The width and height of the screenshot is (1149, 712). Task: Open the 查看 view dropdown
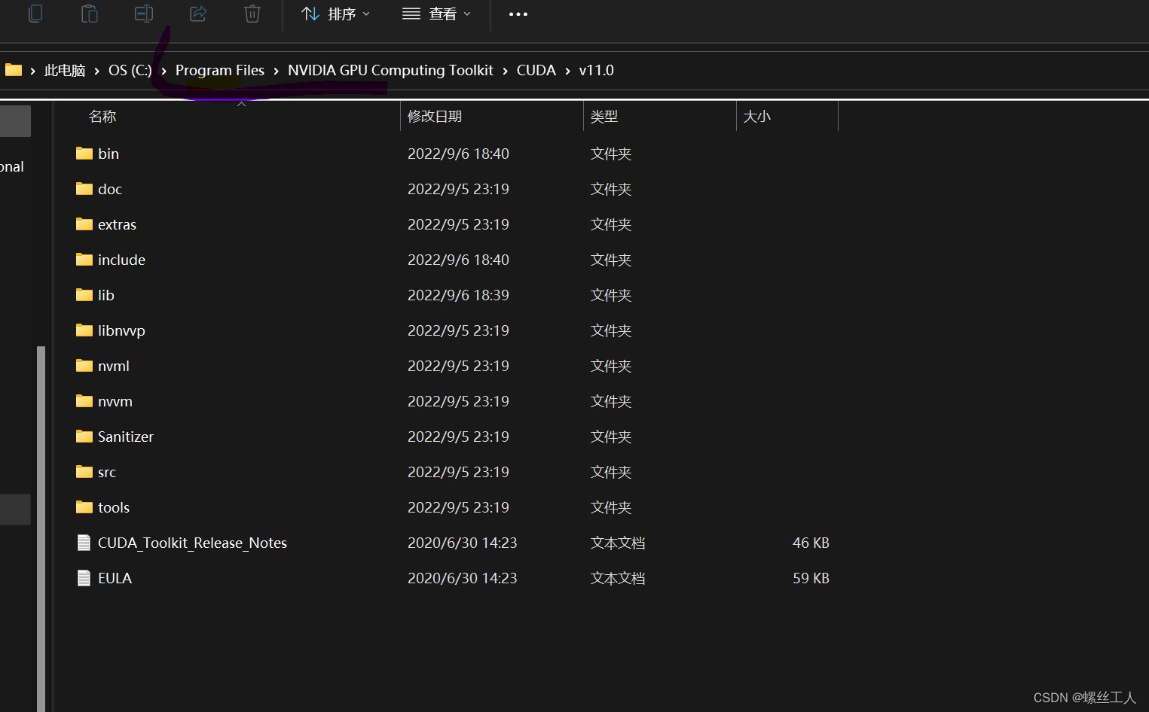coord(437,14)
